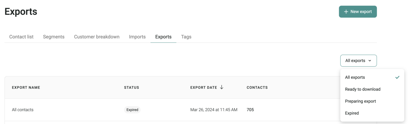Switch to the Imports tab
Screen dimensions: 408x124
[137, 37]
